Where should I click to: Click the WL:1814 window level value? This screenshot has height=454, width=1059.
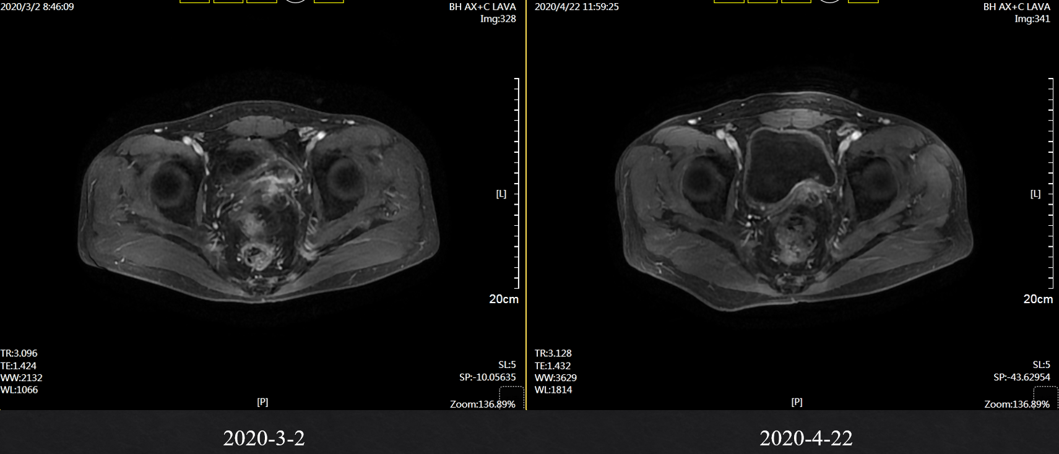[553, 390]
